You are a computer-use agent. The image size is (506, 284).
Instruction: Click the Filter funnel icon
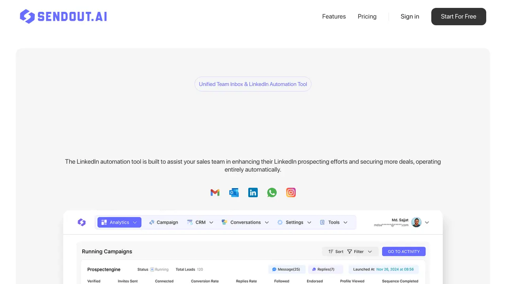(x=349, y=252)
